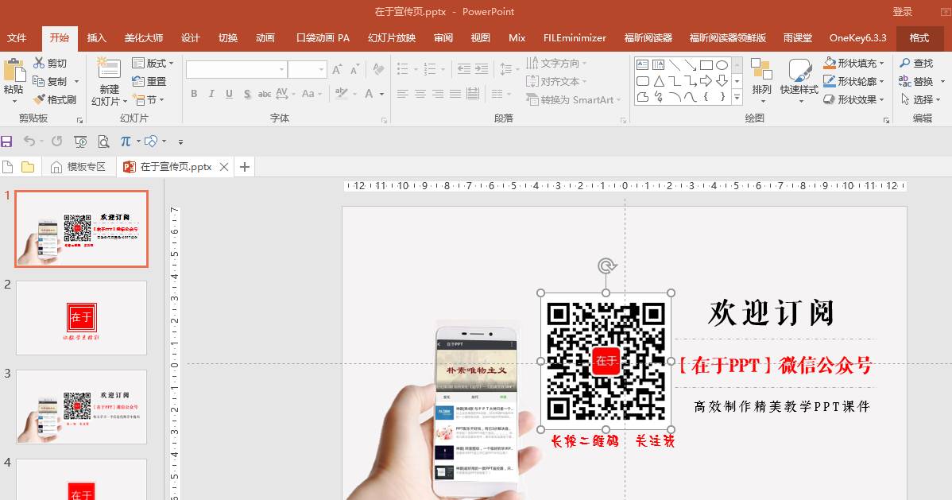This screenshot has height=500, width=952.
Task: Click the 剪切 scissors icon
Action: (x=39, y=64)
